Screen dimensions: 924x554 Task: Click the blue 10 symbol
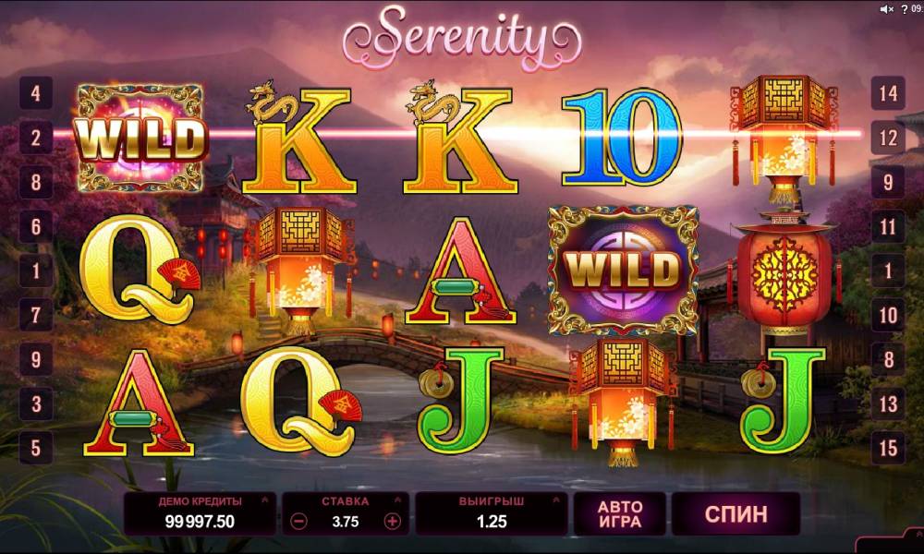pos(622,138)
